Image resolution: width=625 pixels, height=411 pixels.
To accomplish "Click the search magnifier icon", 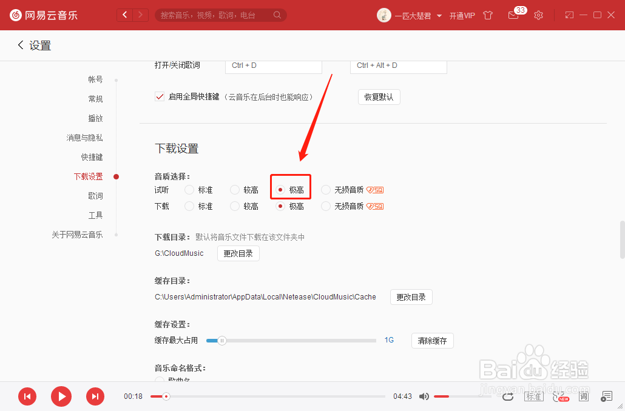I will 277,15.
